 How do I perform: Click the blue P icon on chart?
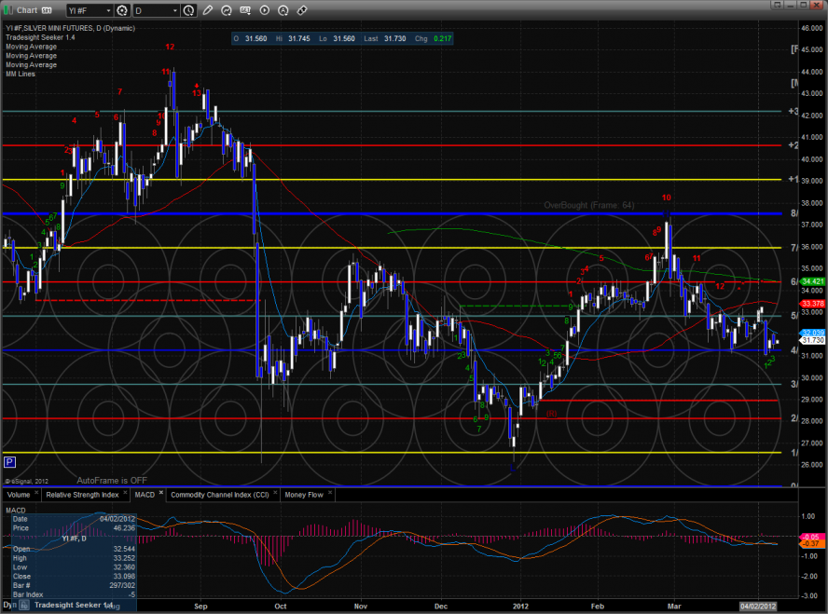pyautogui.click(x=9, y=461)
